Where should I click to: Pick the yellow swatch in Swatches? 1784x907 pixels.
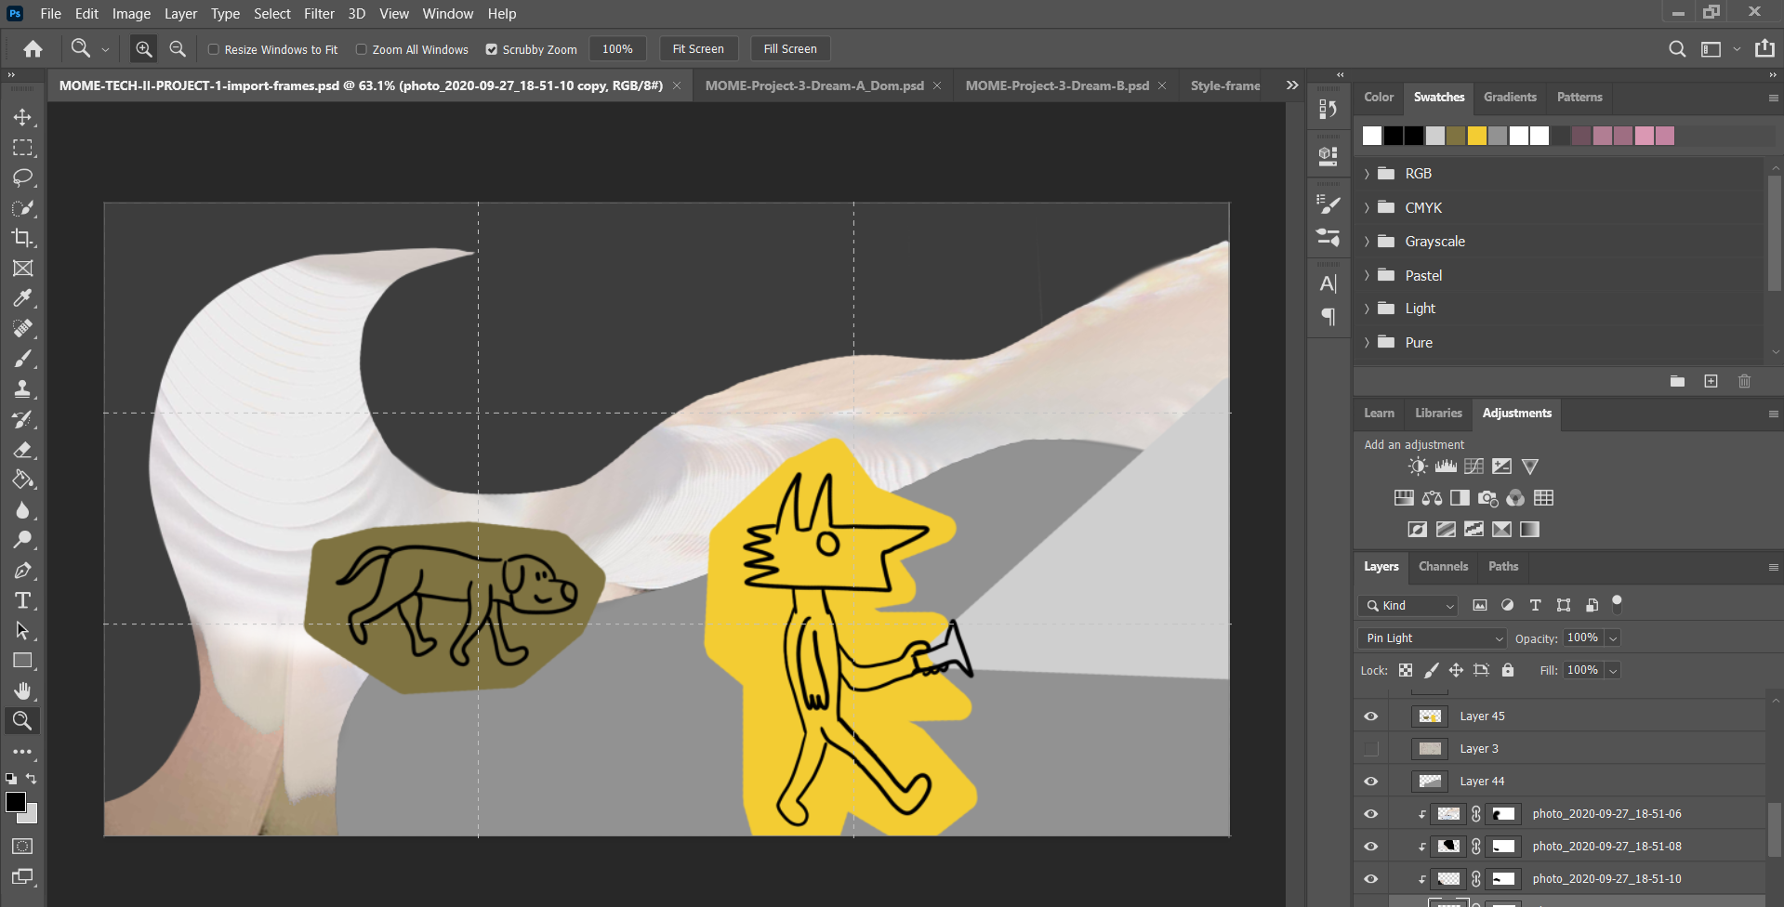[1477, 136]
